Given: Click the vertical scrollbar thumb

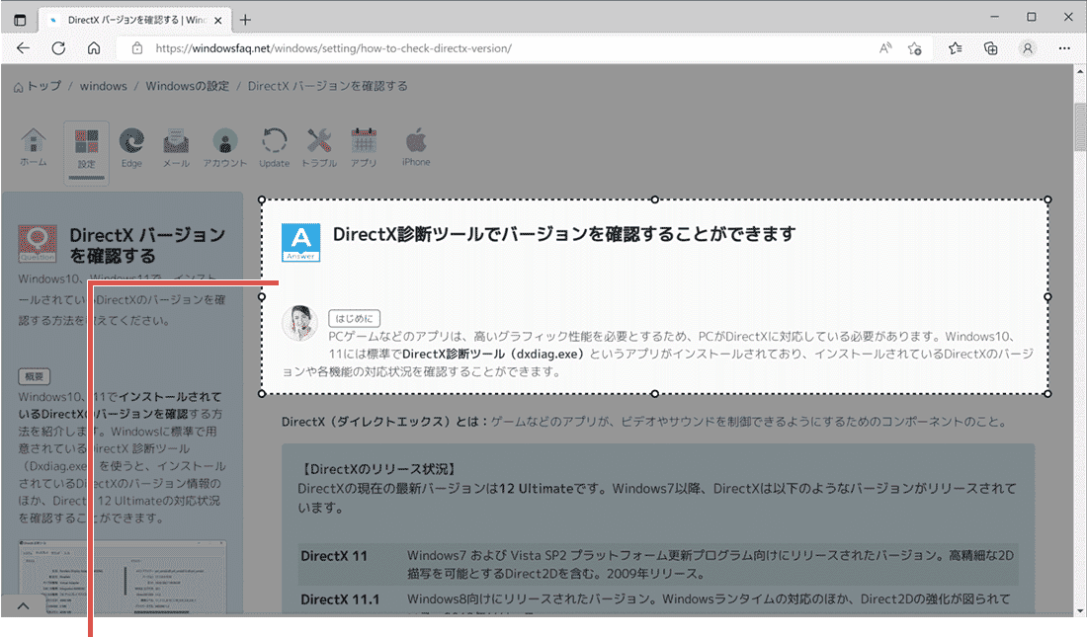Looking at the screenshot, I should (x=1080, y=126).
